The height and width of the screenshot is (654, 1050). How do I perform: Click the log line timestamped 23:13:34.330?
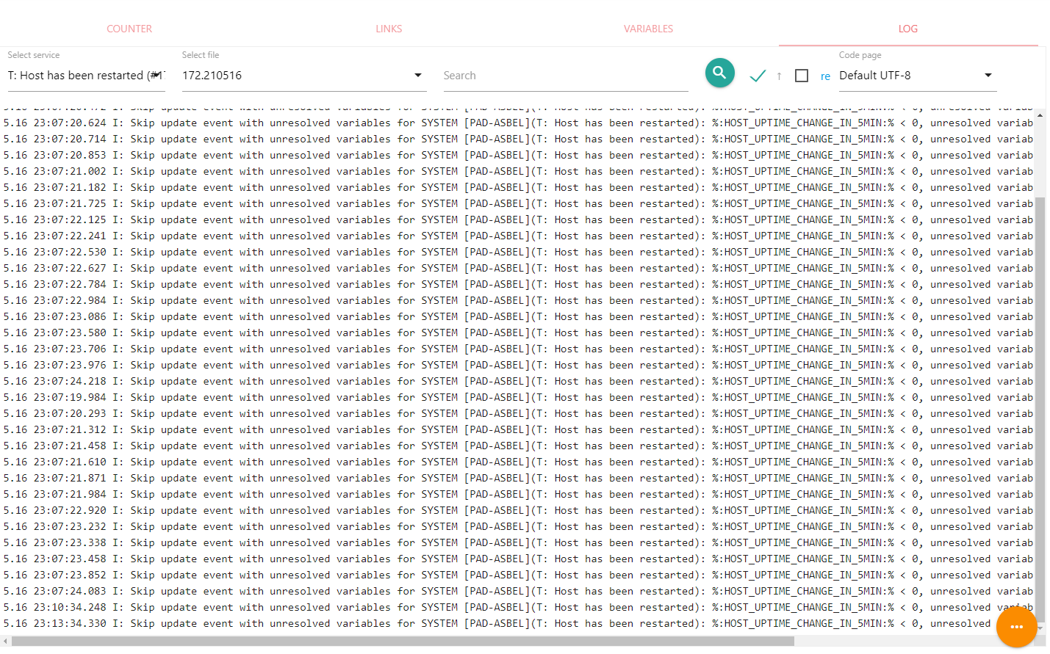[441, 623]
